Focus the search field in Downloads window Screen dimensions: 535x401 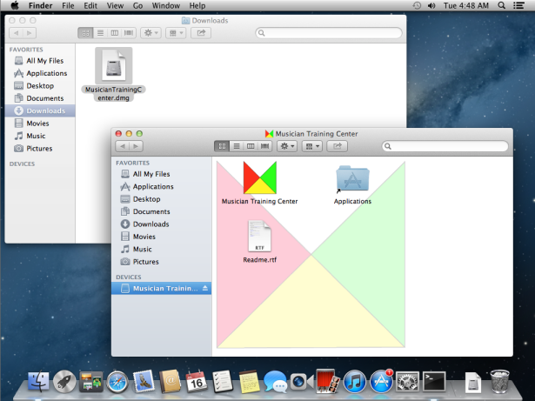coord(329,33)
